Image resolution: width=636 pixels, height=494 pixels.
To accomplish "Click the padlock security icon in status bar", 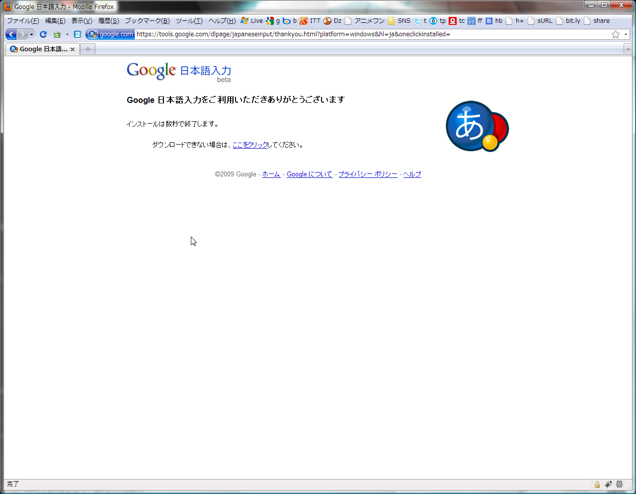I will (x=597, y=484).
